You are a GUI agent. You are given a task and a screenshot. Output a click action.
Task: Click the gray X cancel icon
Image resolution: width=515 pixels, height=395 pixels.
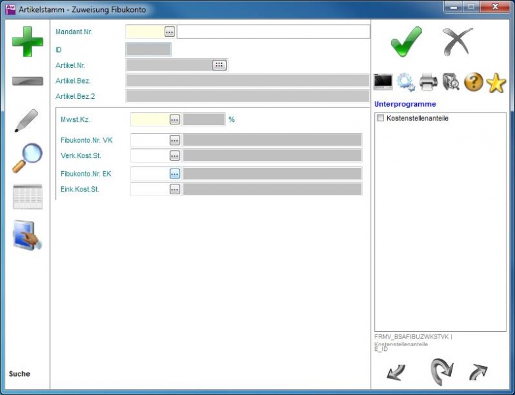click(x=457, y=42)
